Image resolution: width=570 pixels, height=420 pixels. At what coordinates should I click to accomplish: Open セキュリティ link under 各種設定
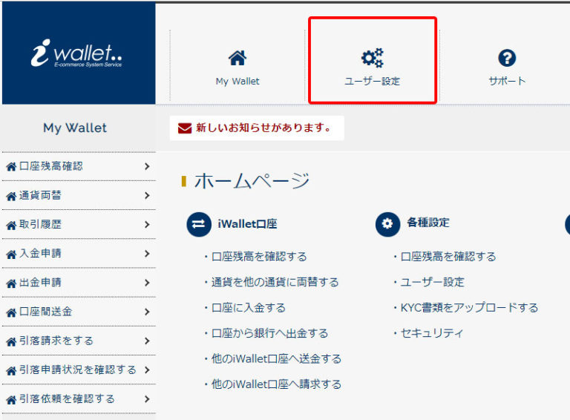pyautogui.click(x=432, y=333)
